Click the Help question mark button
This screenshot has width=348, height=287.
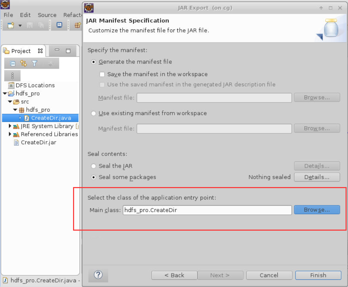pyautogui.click(x=98, y=275)
